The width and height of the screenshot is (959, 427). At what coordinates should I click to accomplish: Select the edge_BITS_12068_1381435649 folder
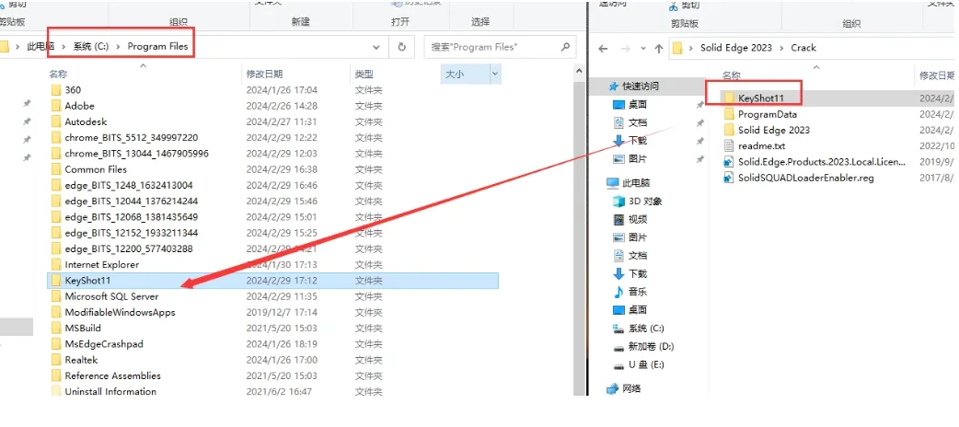pos(274,217)
